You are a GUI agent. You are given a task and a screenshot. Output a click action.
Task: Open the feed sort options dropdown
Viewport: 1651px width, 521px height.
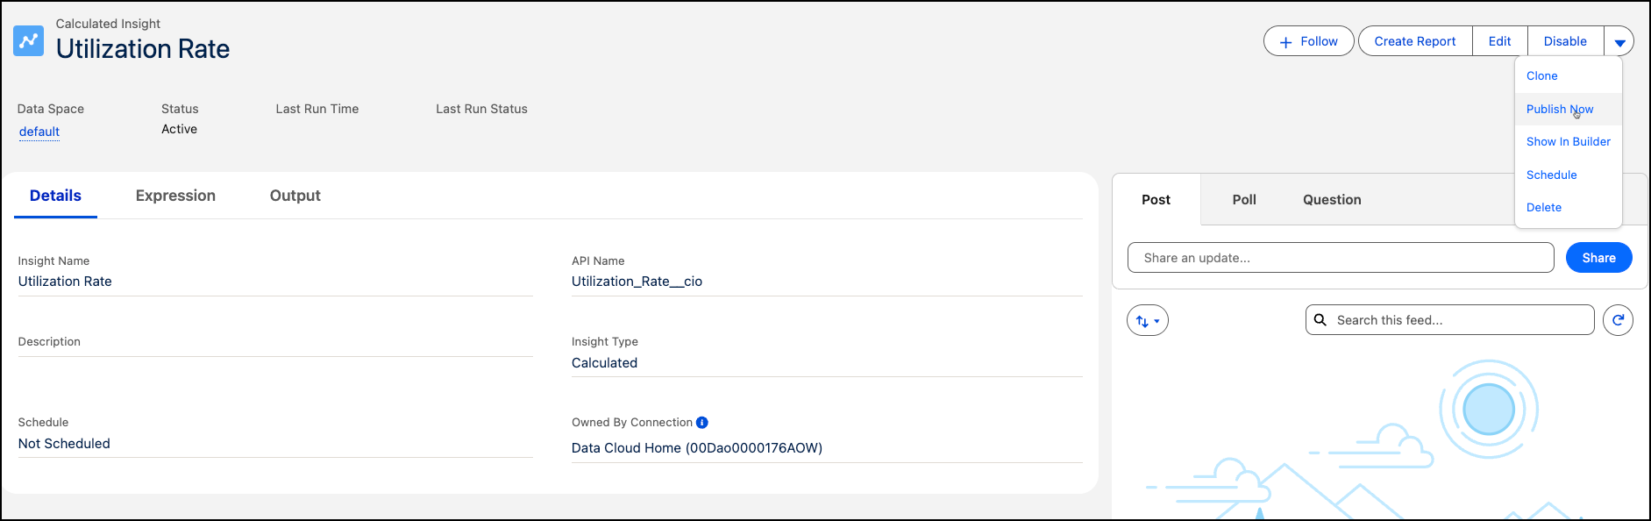pos(1147,321)
